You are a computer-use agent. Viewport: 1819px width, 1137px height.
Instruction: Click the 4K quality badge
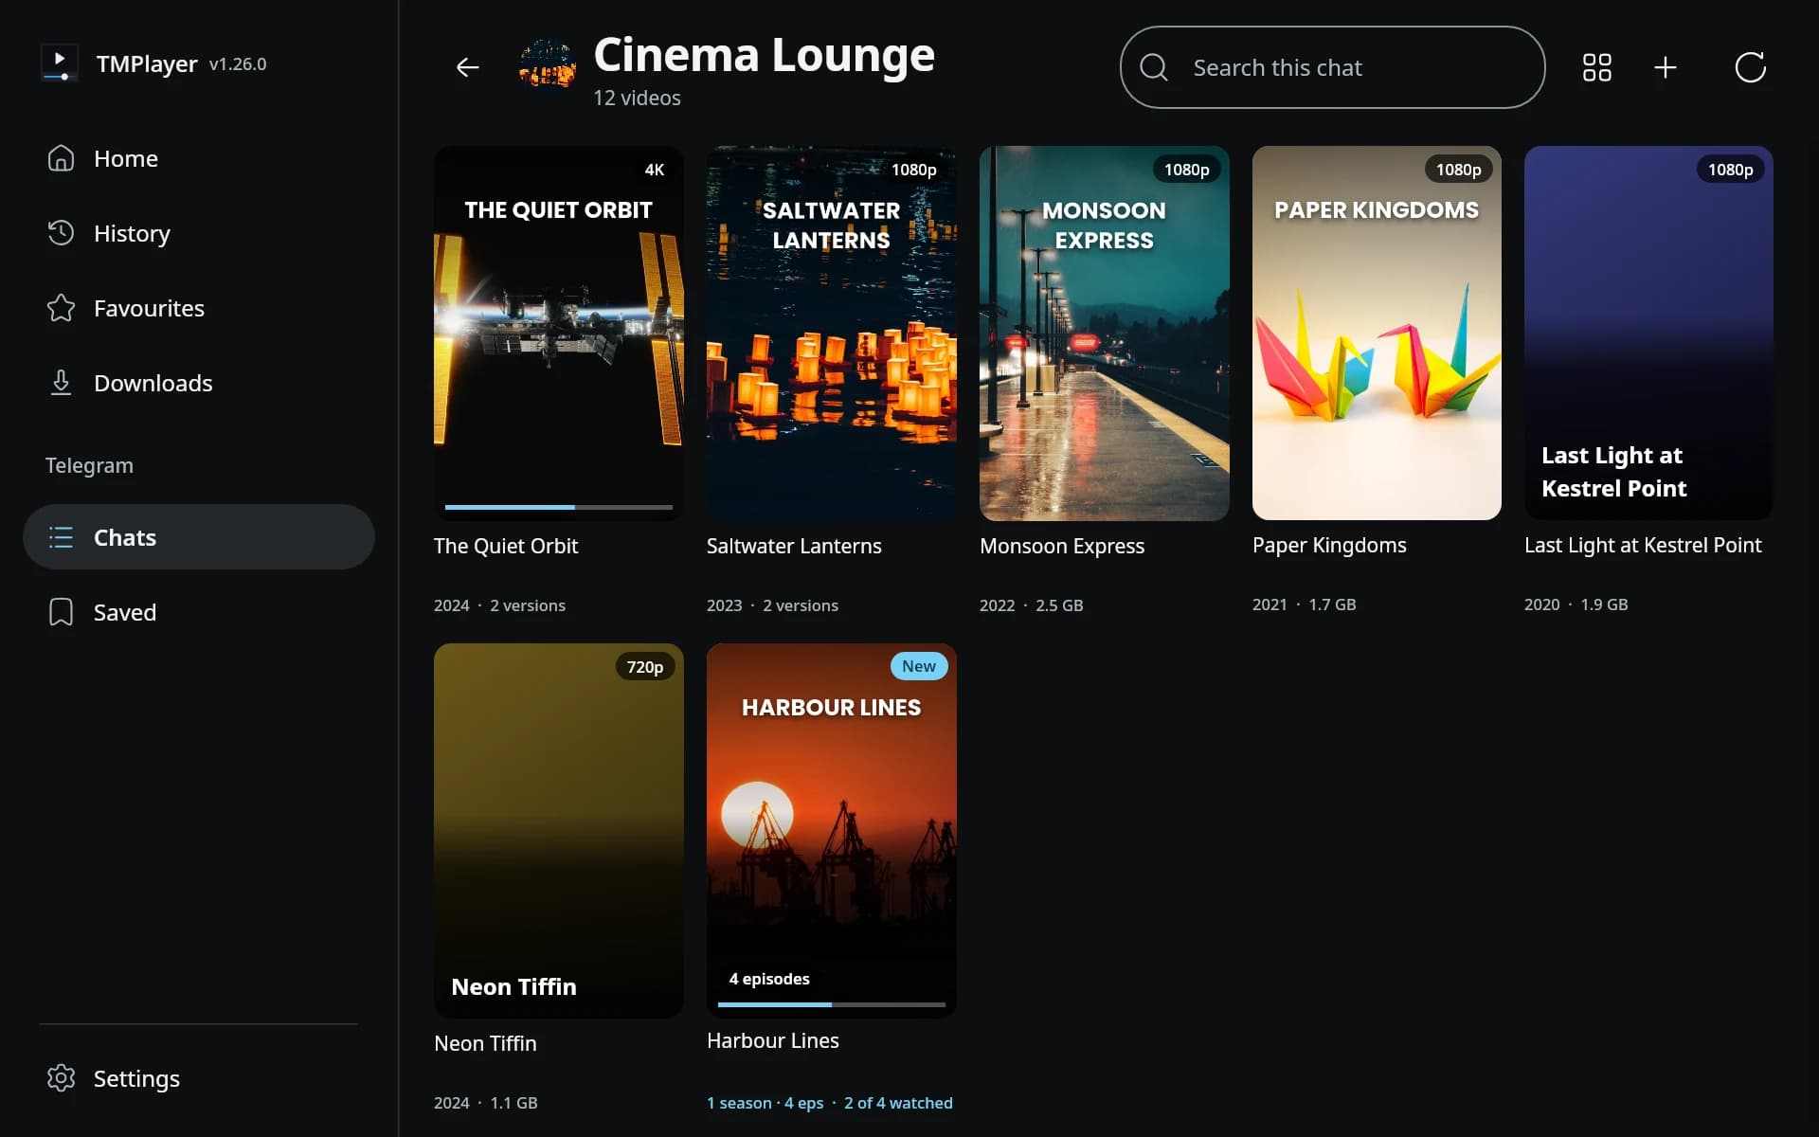coord(655,170)
